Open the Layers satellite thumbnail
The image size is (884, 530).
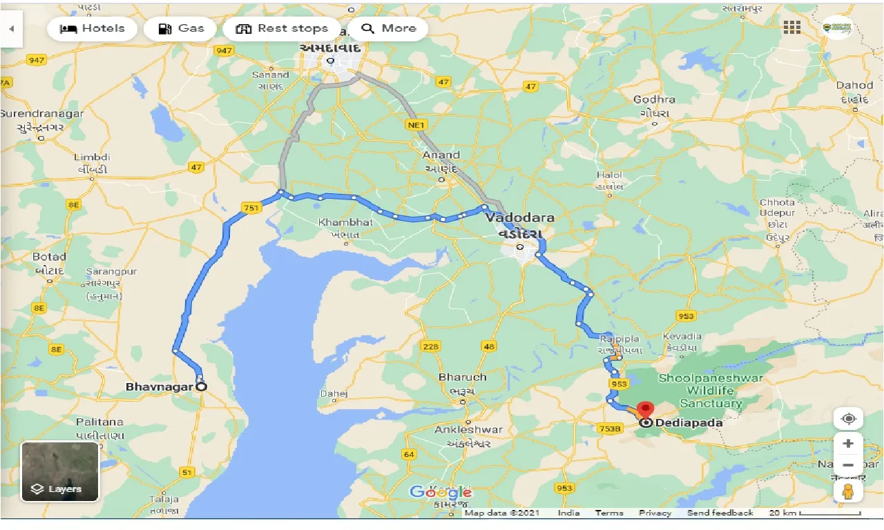point(60,471)
